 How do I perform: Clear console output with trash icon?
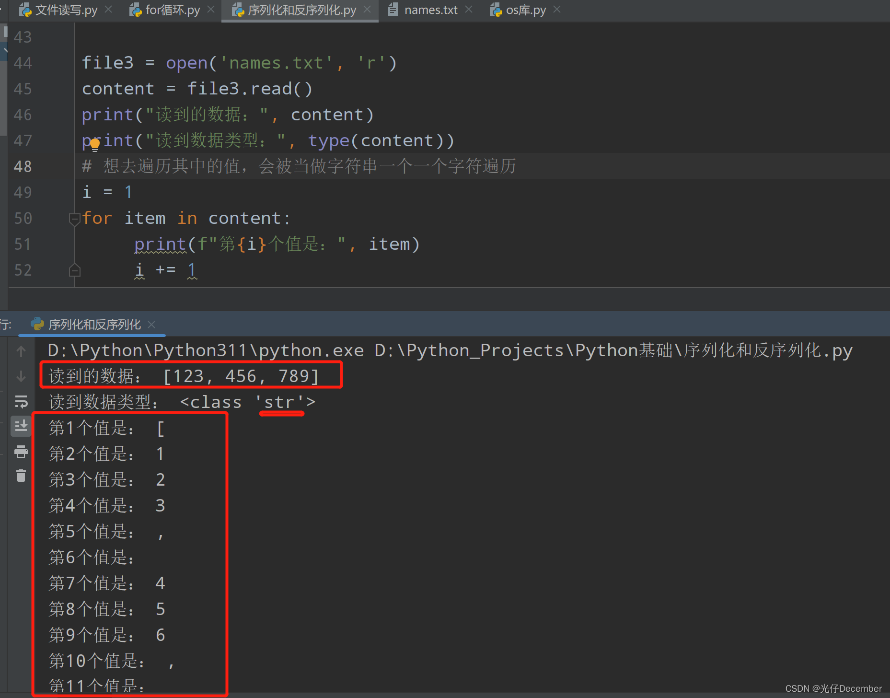point(21,476)
